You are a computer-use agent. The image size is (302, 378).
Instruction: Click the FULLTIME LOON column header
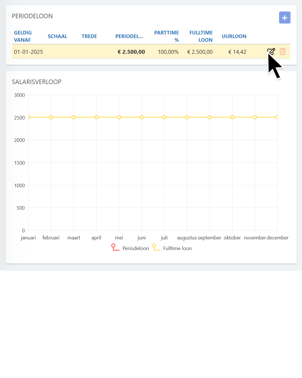201,36
